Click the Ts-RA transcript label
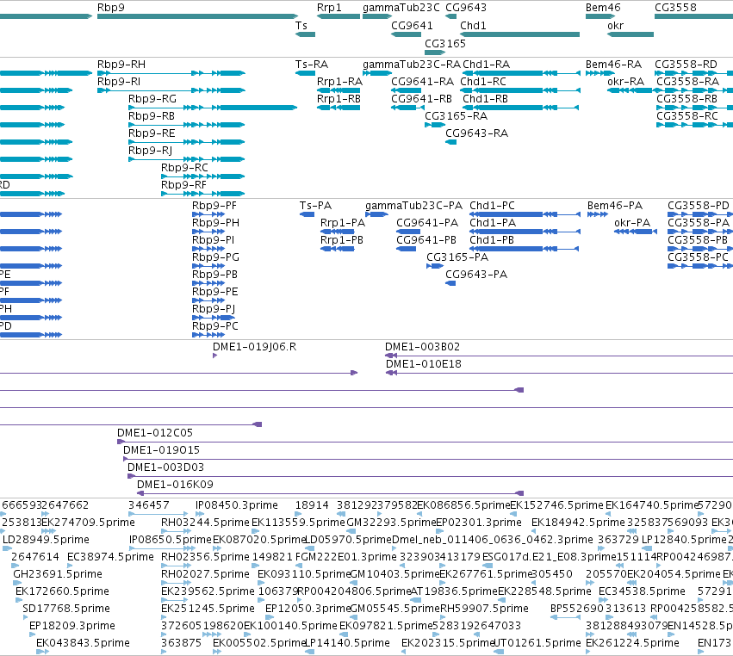733x656 pixels. point(312,65)
